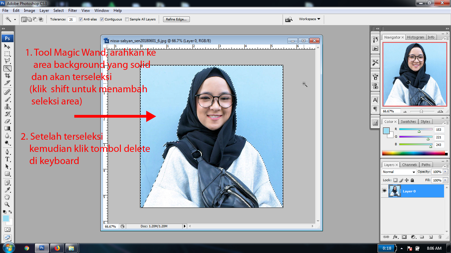Expand the Workspace dropdown
The image size is (451, 253).
coord(309,19)
